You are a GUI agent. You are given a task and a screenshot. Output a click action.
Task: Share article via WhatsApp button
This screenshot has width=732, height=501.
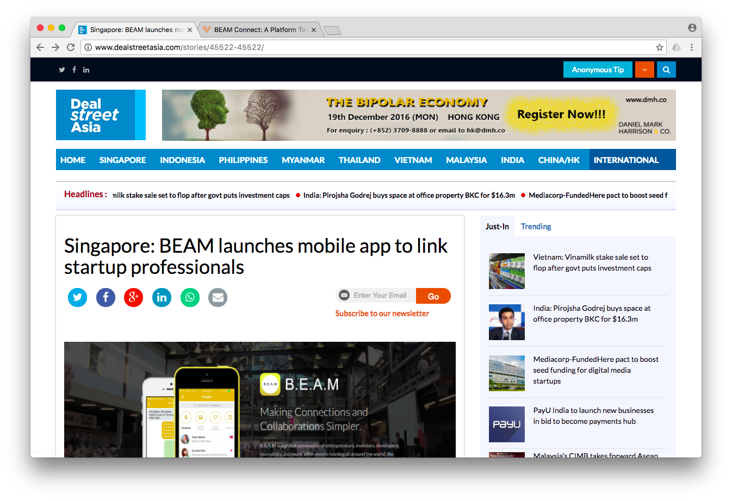click(x=190, y=297)
